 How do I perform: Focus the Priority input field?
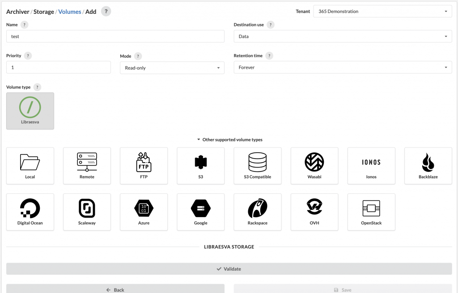point(59,67)
